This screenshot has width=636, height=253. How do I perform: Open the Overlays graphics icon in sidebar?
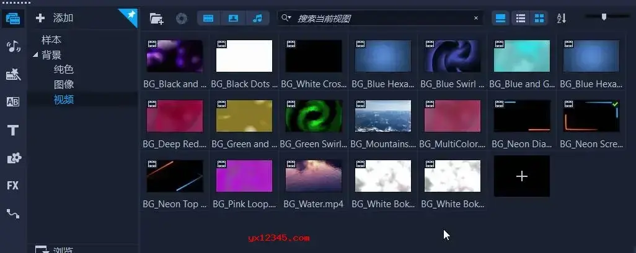click(14, 158)
